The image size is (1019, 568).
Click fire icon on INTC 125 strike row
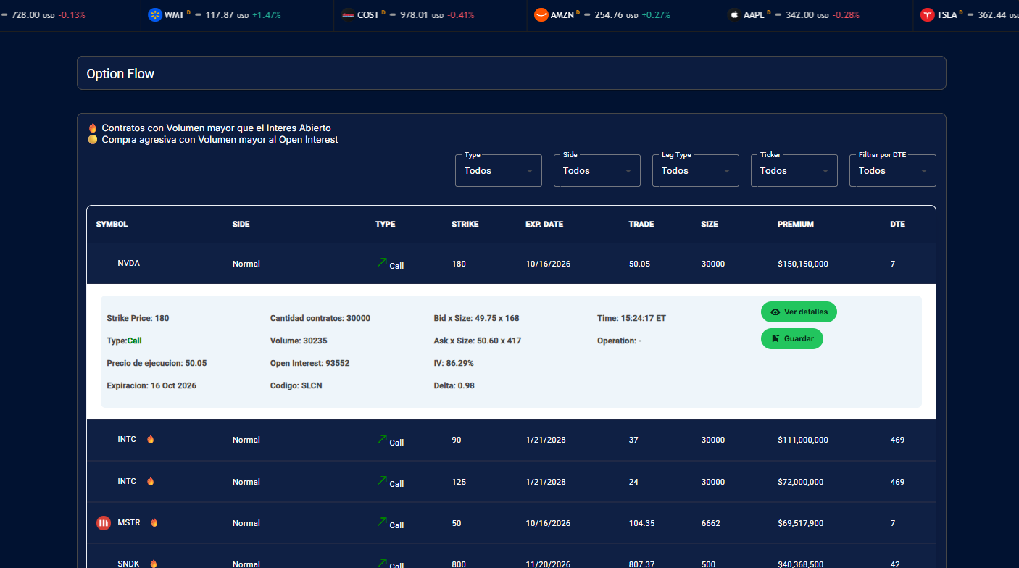150,481
